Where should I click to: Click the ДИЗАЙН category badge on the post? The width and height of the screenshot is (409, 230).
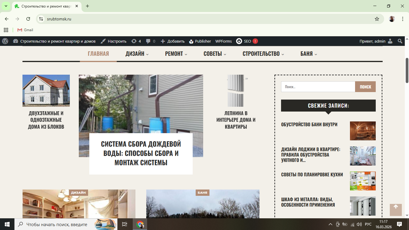79,193
